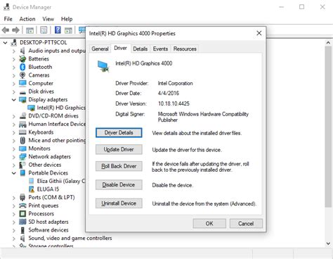Viewport: 333px width, 259px height.
Task: Click the Ports (COM & LPT) icon
Action: click(22, 197)
